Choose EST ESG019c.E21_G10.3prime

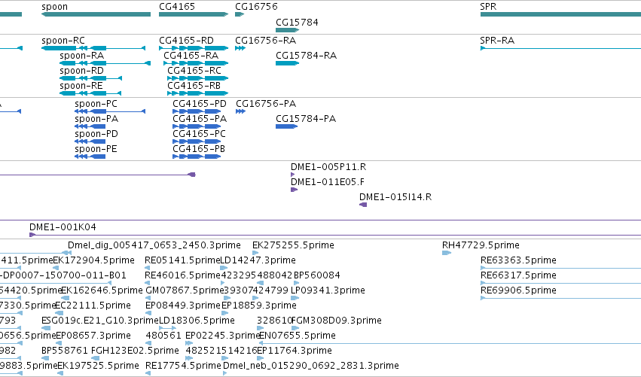point(99,321)
